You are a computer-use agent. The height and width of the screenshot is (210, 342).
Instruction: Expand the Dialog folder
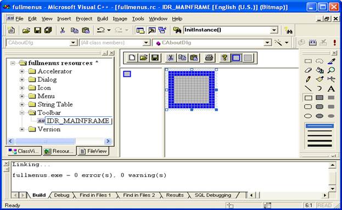pos(22,80)
